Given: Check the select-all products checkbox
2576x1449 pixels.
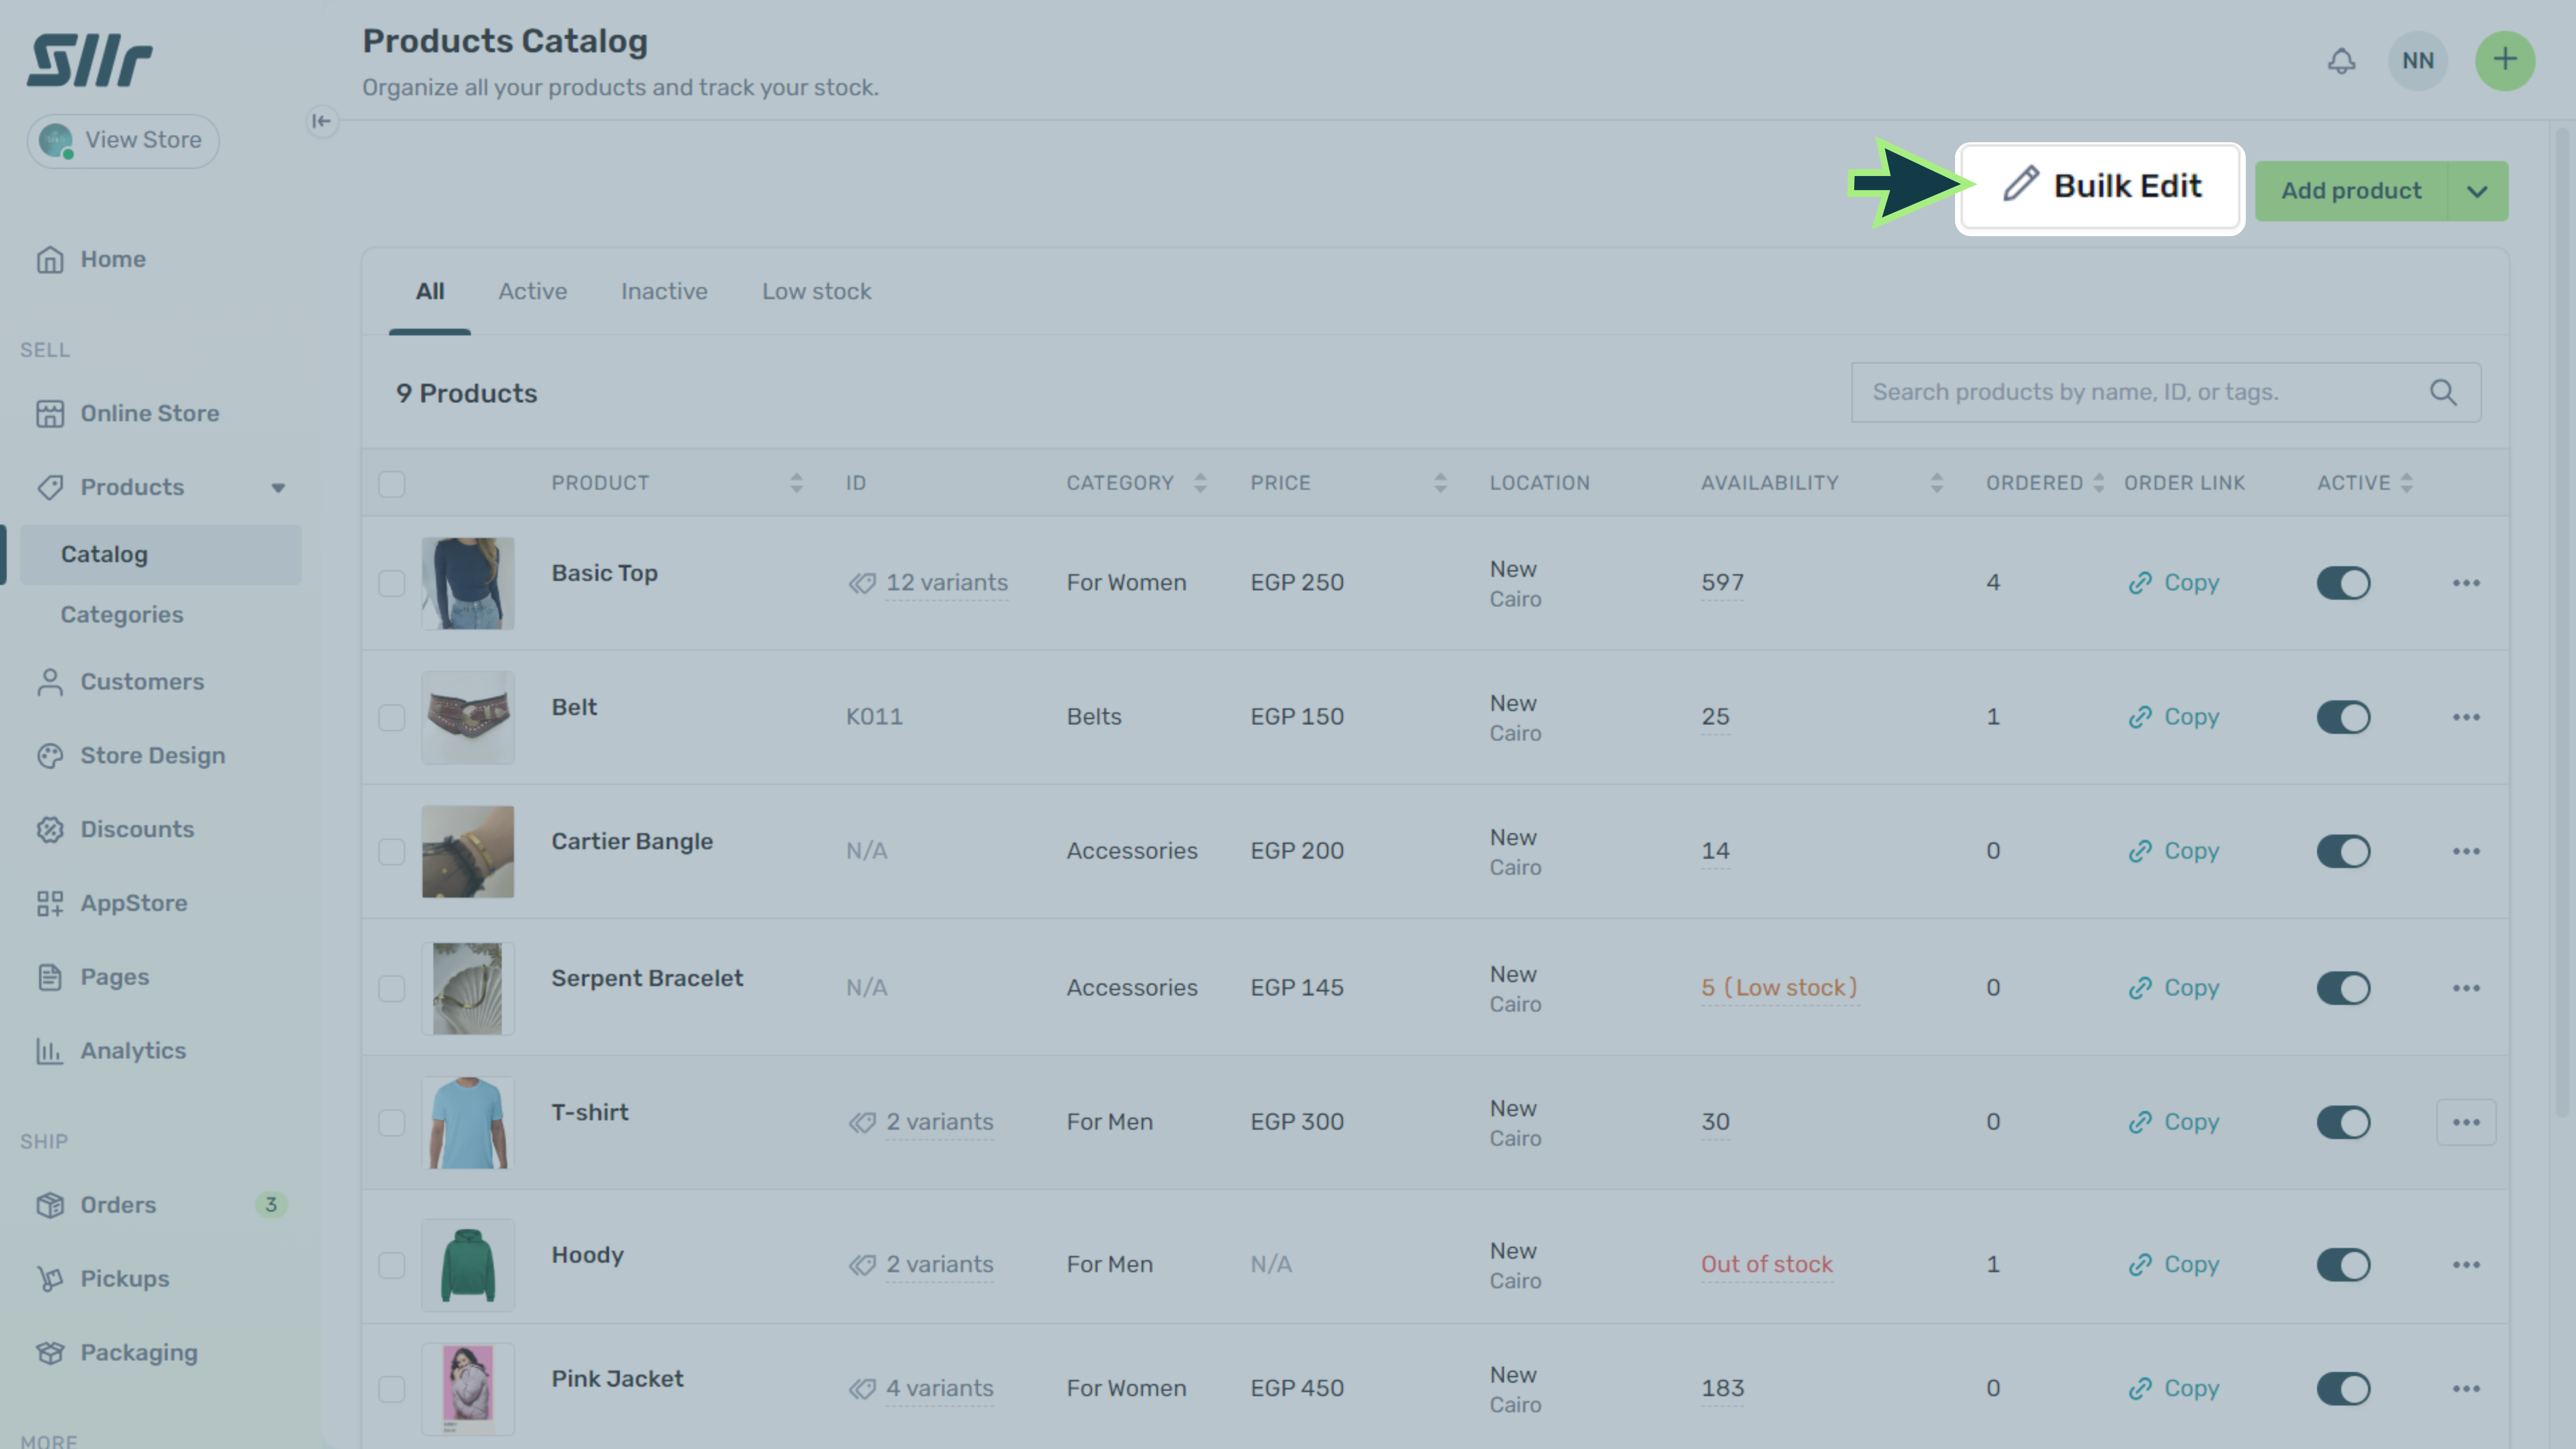Looking at the screenshot, I should 391,484.
